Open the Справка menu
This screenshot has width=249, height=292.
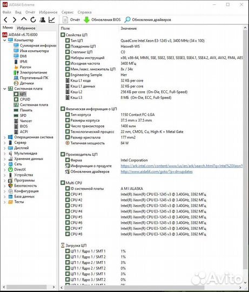point(84,12)
